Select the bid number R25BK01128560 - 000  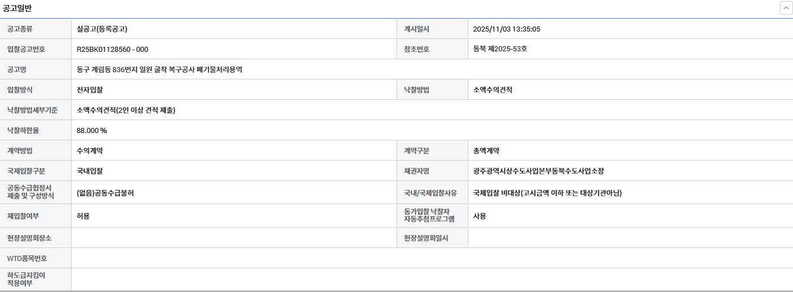[112, 49]
